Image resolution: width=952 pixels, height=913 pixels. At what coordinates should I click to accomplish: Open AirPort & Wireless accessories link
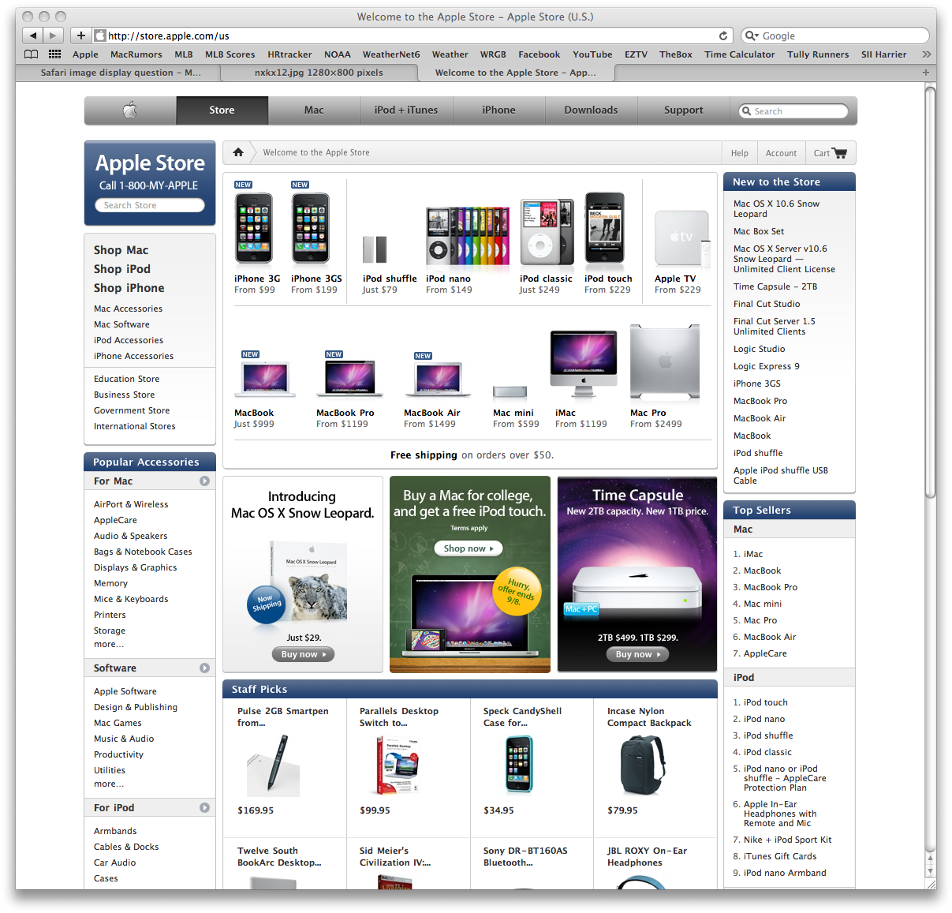click(131, 504)
